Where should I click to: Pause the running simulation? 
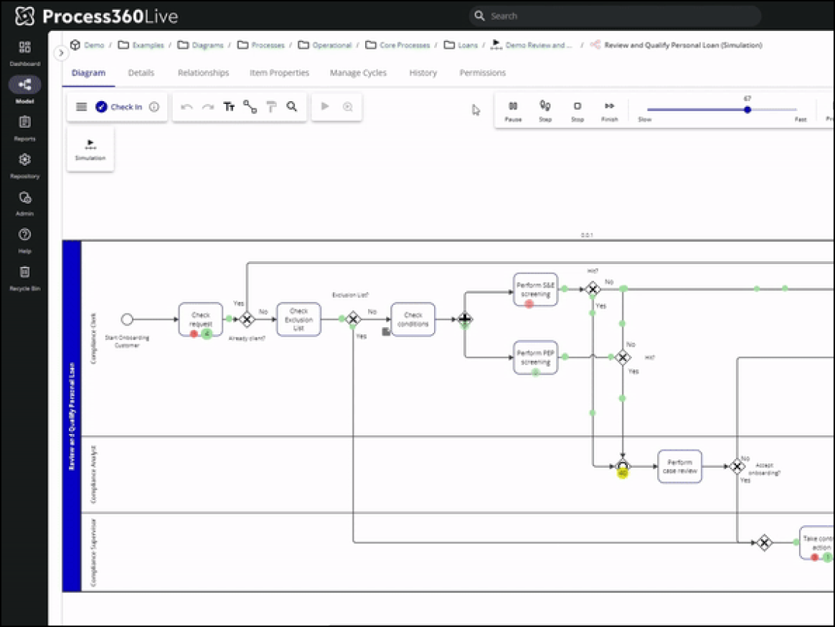[513, 110]
